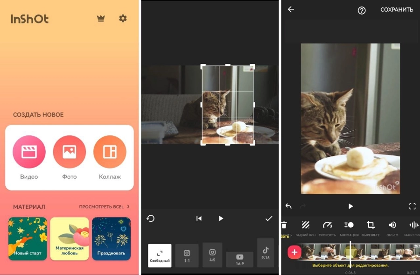The height and width of the screenshot is (275, 420).
Task: Go back with the editor arrow
Action: tap(291, 9)
